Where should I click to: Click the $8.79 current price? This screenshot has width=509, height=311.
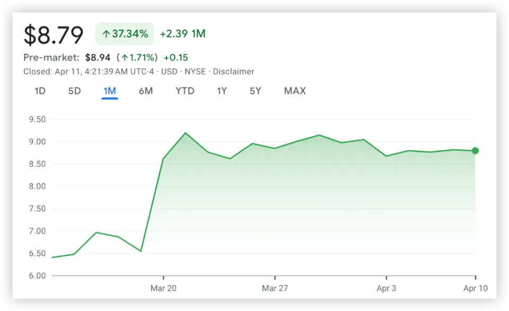(x=54, y=35)
